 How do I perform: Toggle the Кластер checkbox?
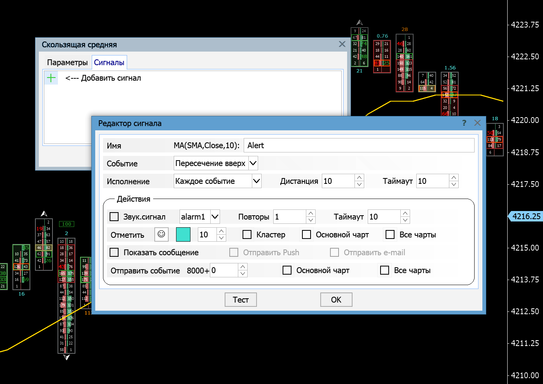(247, 235)
